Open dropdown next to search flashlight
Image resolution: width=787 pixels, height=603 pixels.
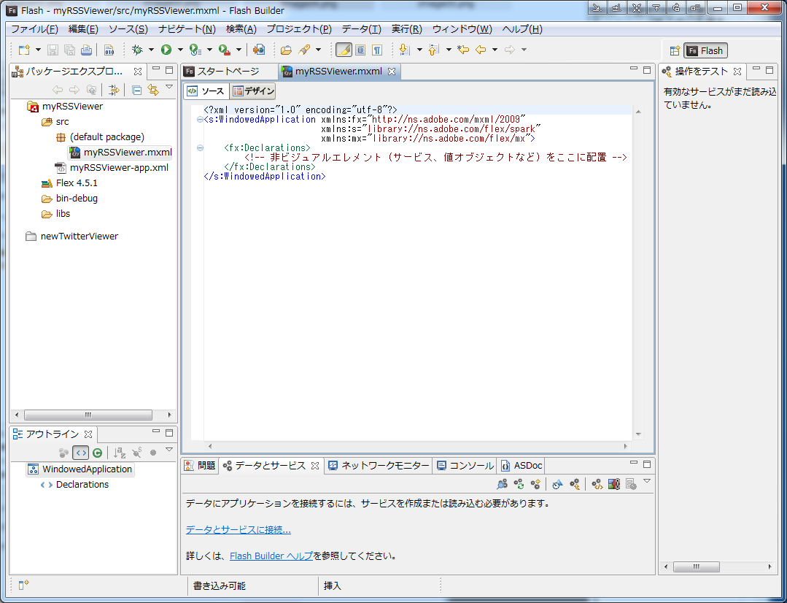[318, 50]
